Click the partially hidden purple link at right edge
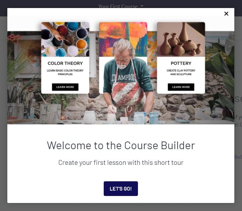This screenshot has width=242, height=211. [238, 157]
